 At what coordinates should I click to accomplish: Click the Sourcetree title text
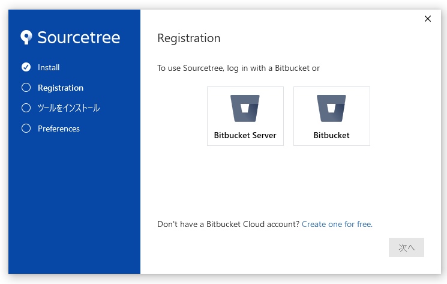79,37
